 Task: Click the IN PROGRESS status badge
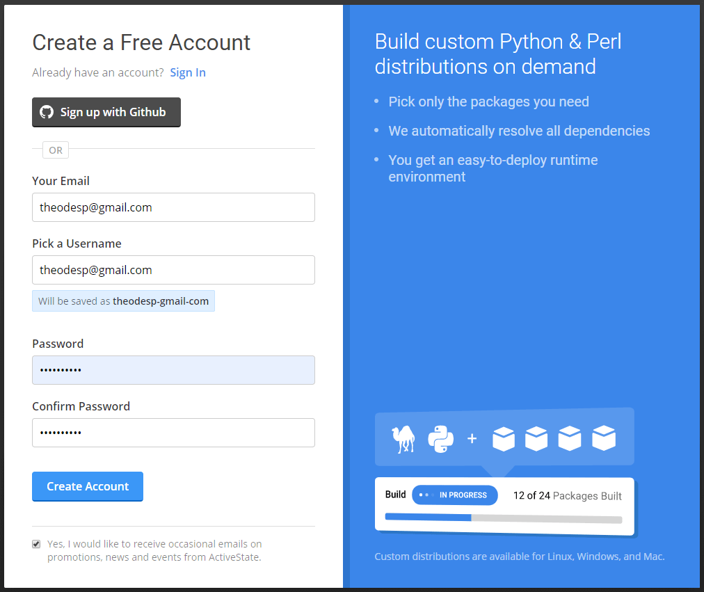coord(454,495)
